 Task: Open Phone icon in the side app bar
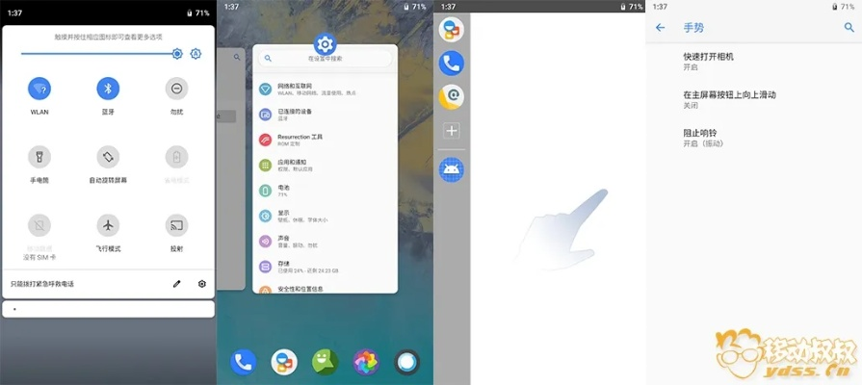point(452,64)
